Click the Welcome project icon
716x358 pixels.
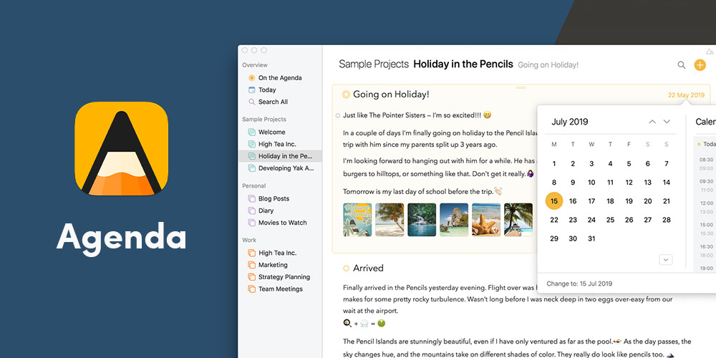(251, 132)
